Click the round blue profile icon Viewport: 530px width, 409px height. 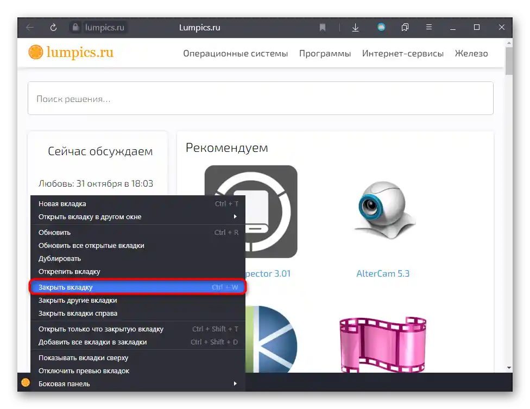pyautogui.click(x=381, y=27)
